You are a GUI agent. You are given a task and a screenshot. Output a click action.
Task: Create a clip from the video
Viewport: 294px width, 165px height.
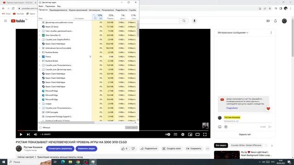172,148
